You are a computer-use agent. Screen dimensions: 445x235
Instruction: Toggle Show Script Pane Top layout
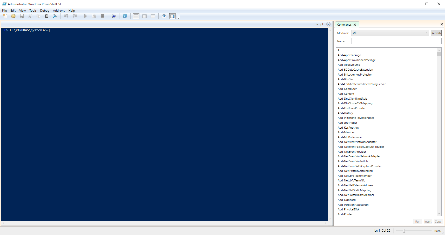coord(136,16)
